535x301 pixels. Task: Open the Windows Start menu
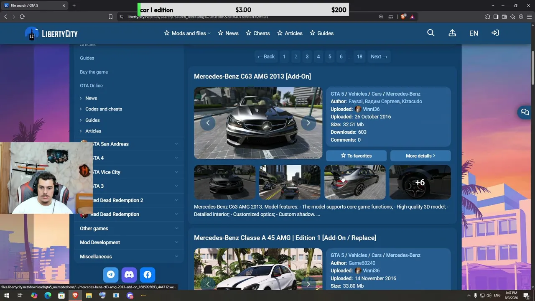pos(7,296)
